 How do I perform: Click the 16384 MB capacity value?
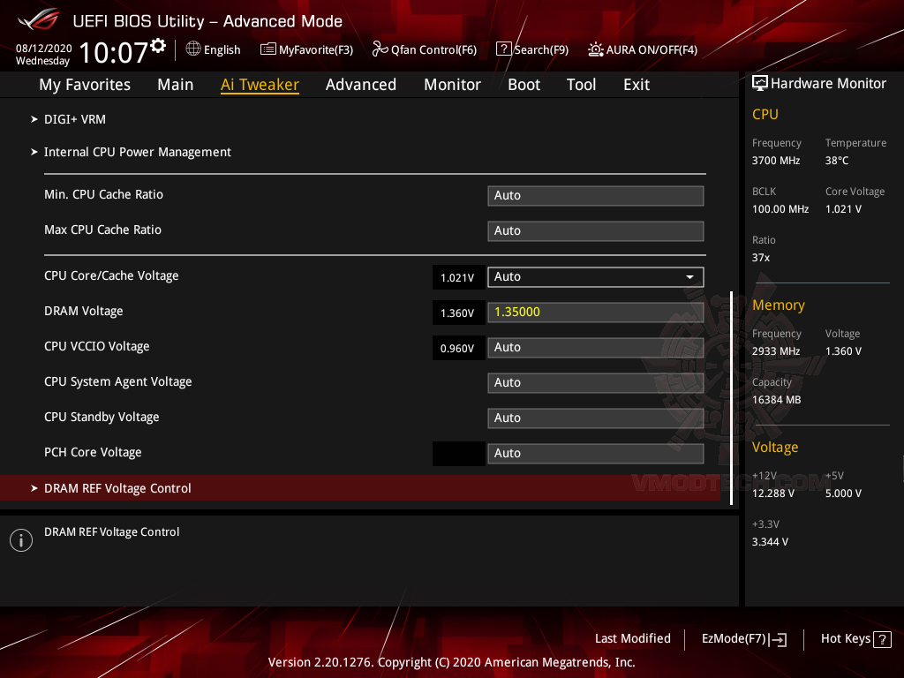776,400
